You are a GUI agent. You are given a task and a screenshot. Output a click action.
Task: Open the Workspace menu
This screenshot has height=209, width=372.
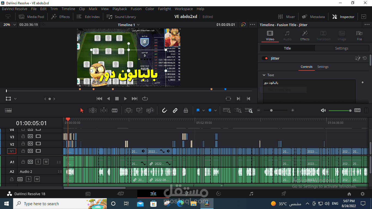coord(184,9)
